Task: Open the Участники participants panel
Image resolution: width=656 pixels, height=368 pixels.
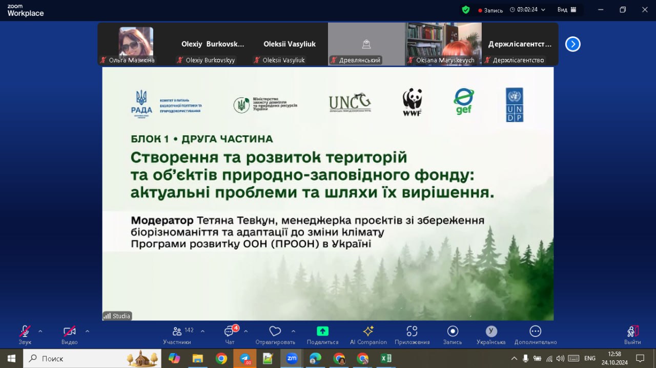Action: click(177, 332)
